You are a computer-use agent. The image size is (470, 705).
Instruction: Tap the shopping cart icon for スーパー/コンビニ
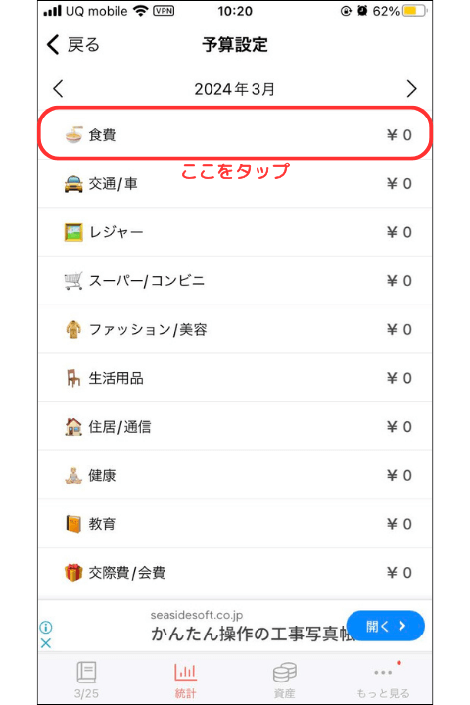click(73, 281)
